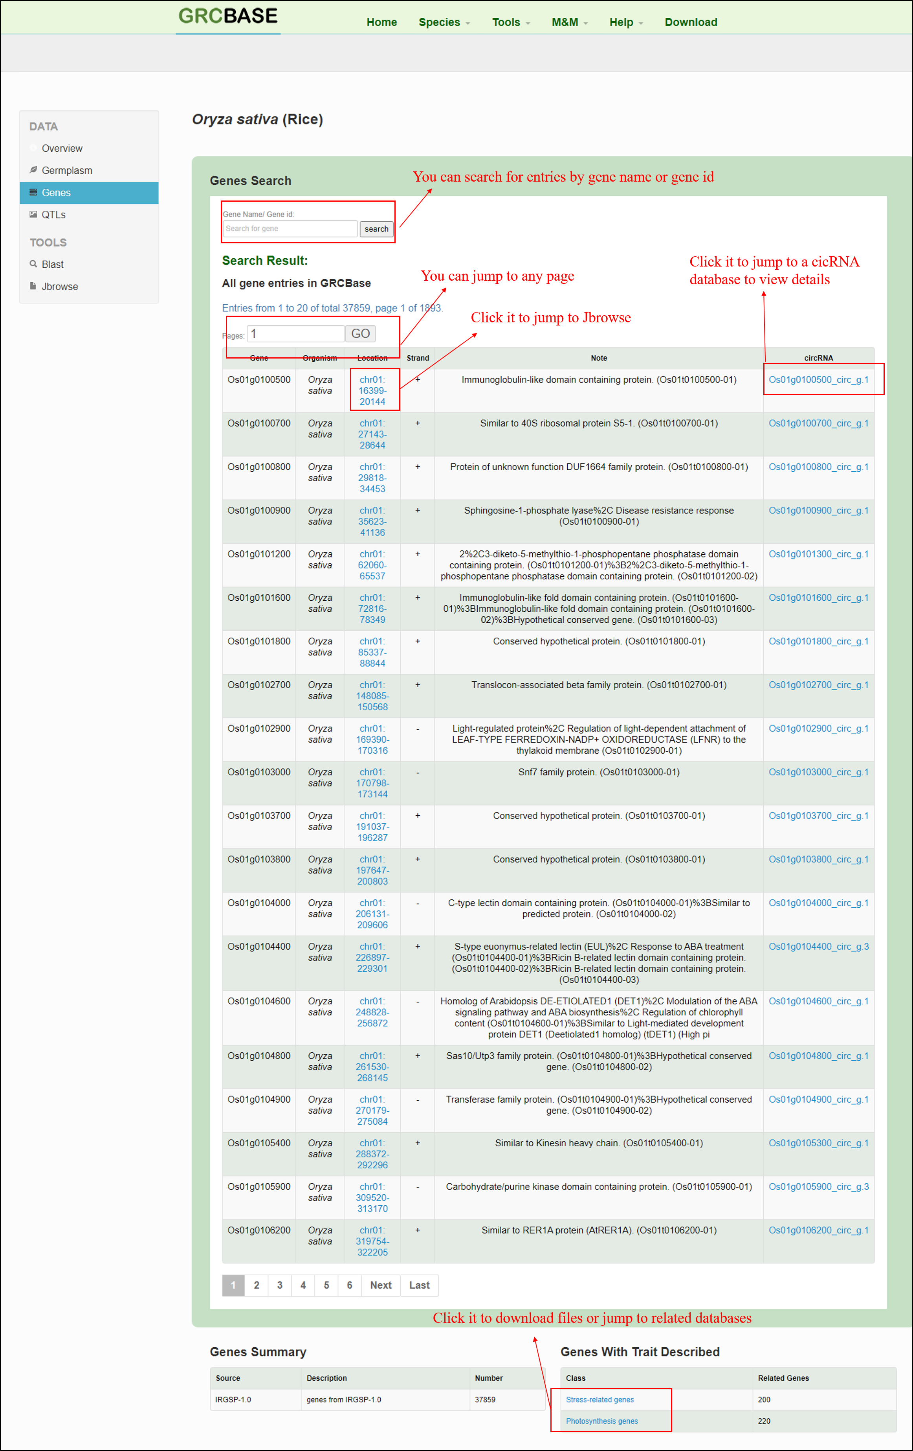Open the M&M dropdown menu
The image size is (913, 1451).
tap(569, 22)
